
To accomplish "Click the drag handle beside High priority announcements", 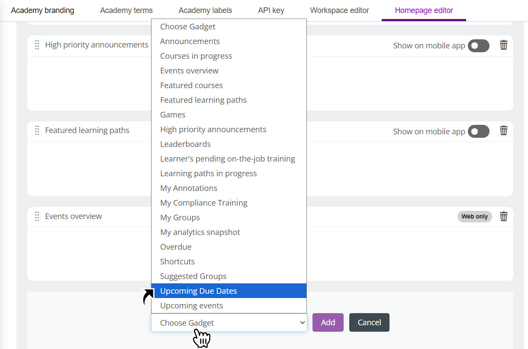I will pyautogui.click(x=37, y=45).
